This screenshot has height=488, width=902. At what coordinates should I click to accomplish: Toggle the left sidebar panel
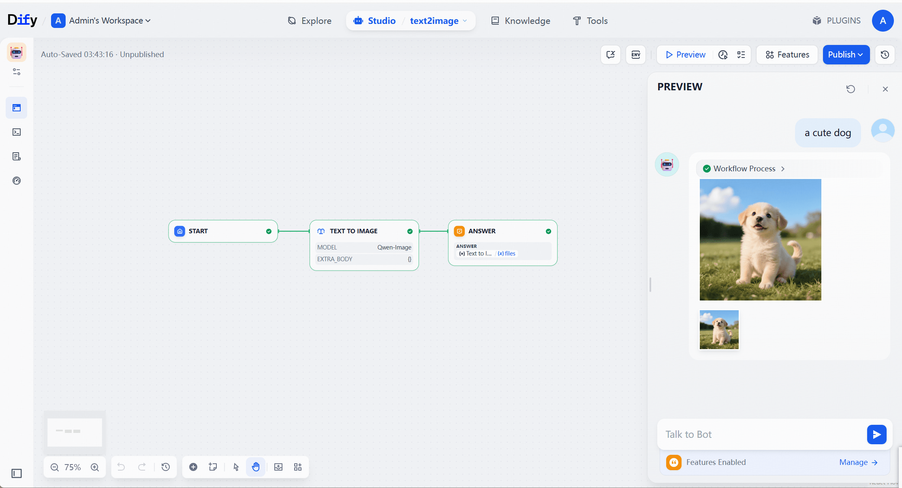pos(17,473)
